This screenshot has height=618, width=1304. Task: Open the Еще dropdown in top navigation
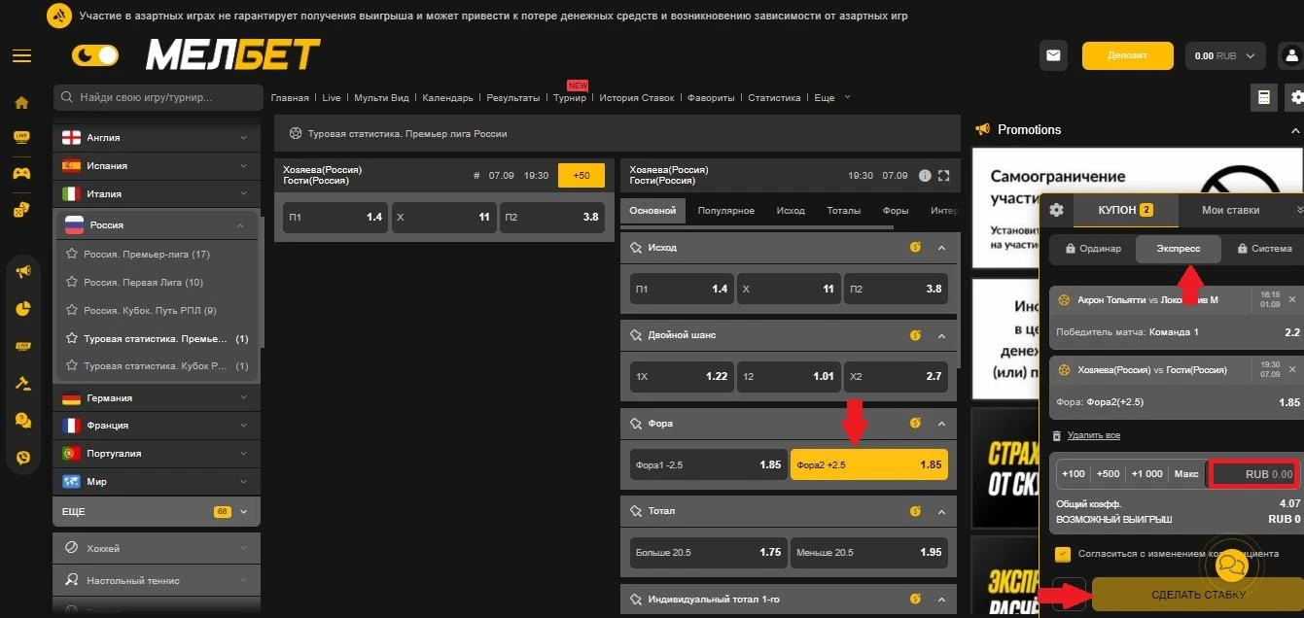[832, 98]
